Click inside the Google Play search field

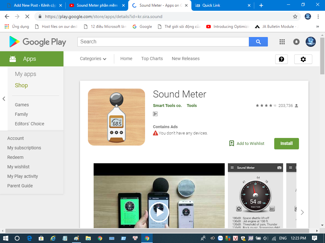pyautogui.click(x=163, y=42)
